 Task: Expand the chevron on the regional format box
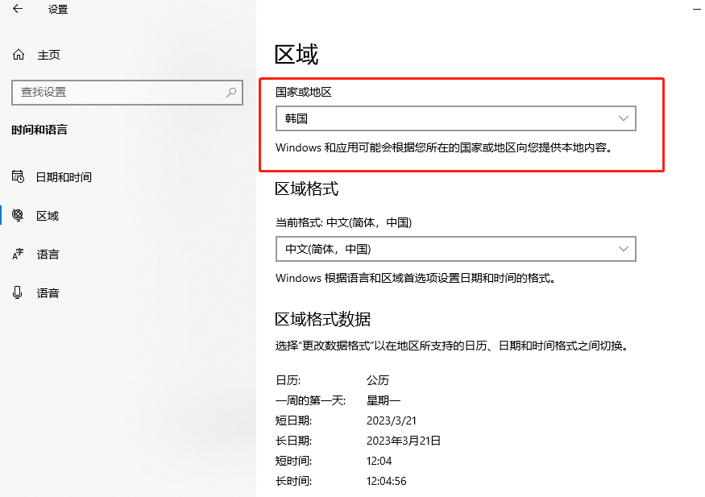click(x=623, y=249)
